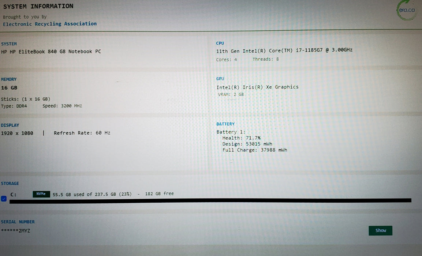Screen dimensions: 422x256
Task: Click the 'Type: DDR4' text
Action: pyautogui.click(x=14, y=106)
